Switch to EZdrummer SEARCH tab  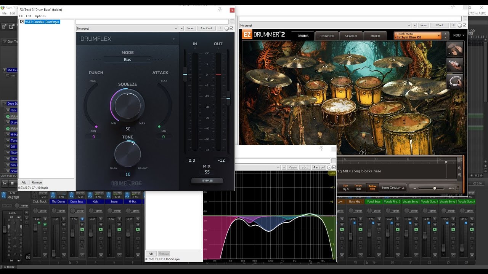pos(351,36)
